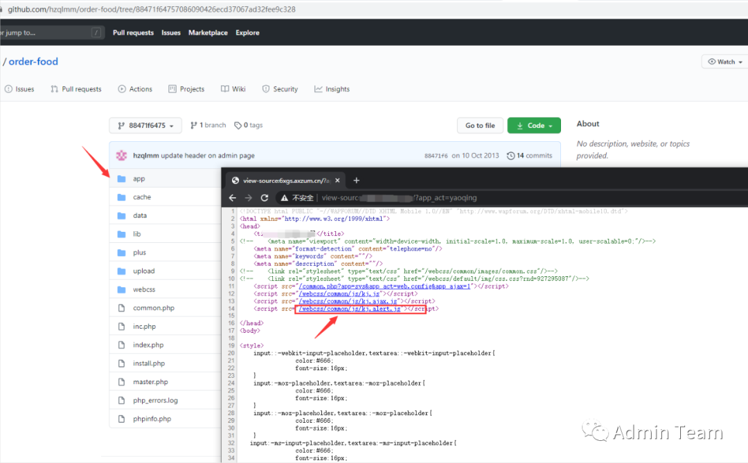The image size is (748, 463).
Task: Click browser forward arrow in view-source window
Action: (249, 198)
